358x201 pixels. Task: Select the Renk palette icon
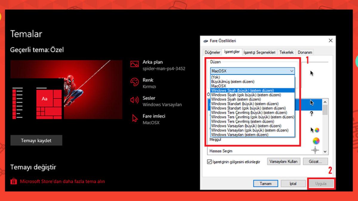pyautogui.click(x=135, y=81)
